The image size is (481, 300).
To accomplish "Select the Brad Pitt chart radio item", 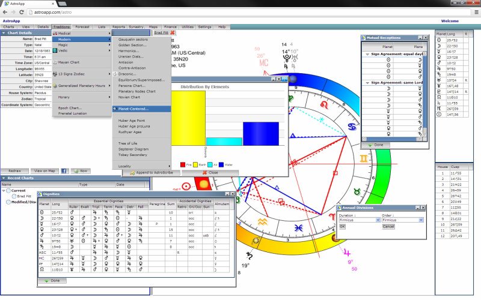I will (14, 196).
